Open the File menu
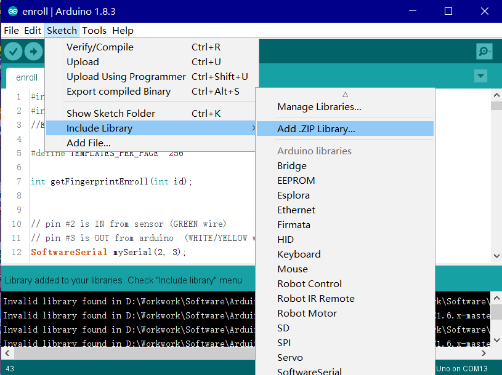The width and height of the screenshot is (502, 375). click(11, 30)
